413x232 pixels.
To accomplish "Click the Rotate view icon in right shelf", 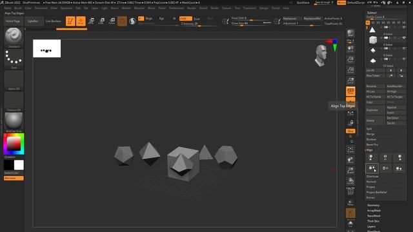I will click(350, 181).
